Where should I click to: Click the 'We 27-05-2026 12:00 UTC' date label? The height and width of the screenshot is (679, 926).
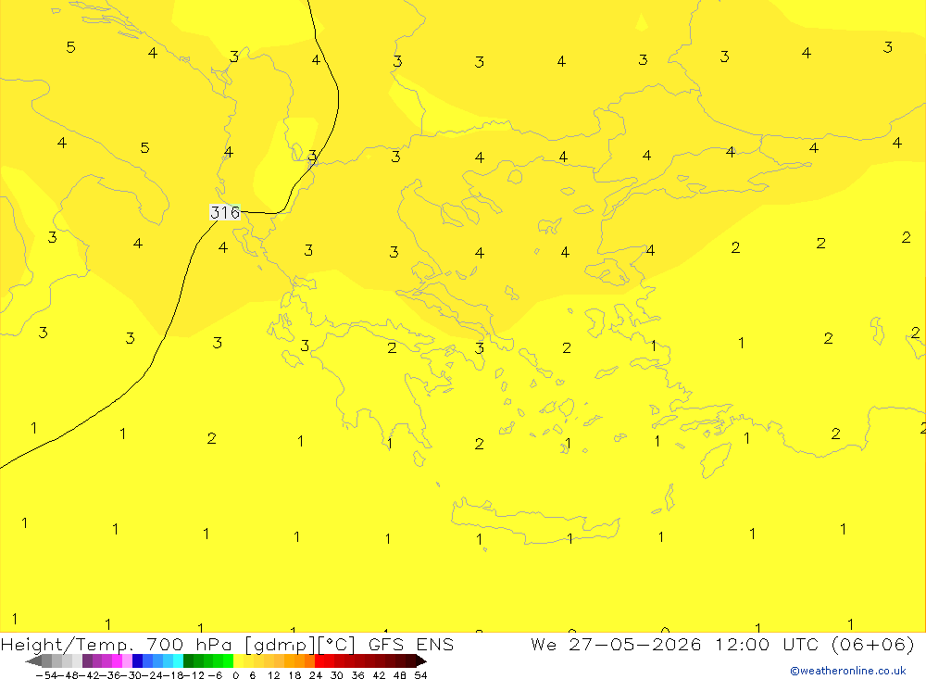[x=674, y=644]
